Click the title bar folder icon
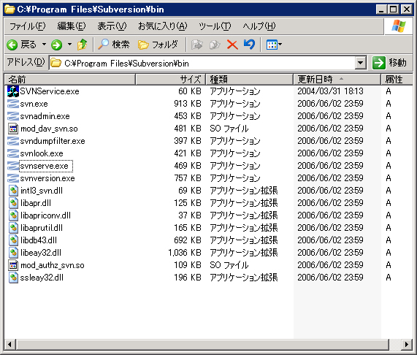This screenshot has width=417, height=355. 9,9
